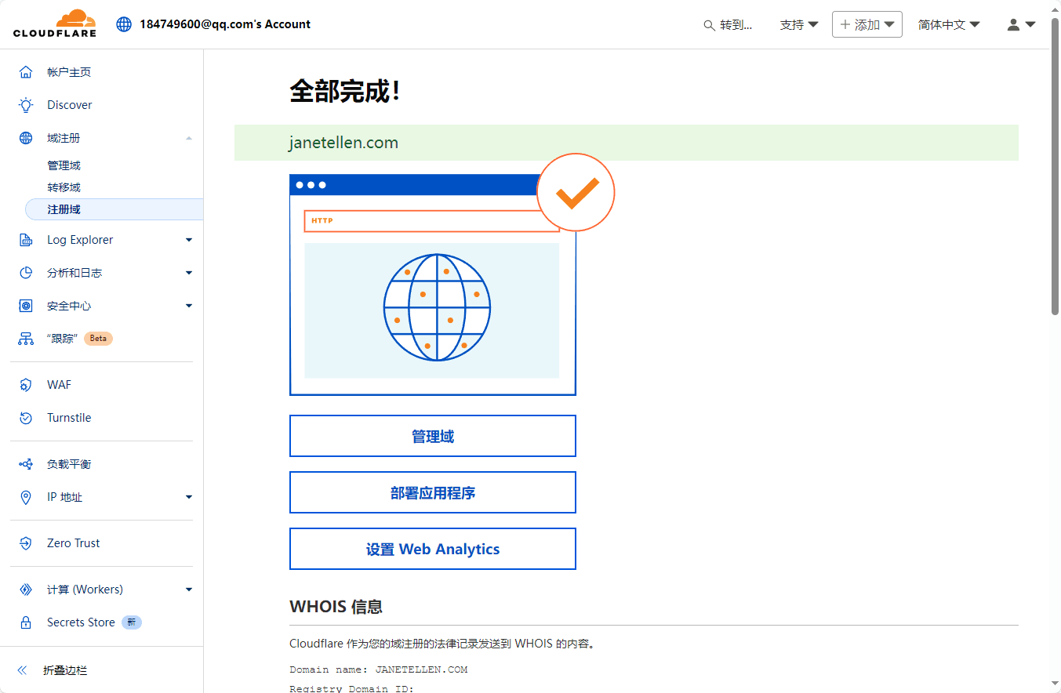Image resolution: width=1061 pixels, height=693 pixels.
Task: Select 管理域 in the sidebar
Action: [64, 165]
